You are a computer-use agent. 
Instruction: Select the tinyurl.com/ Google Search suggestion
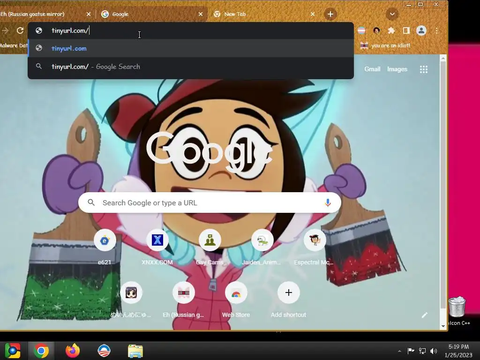(x=191, y=67)
